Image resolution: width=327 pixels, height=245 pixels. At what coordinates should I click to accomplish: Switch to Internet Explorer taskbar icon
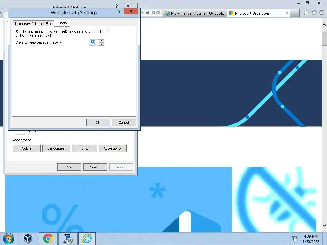(x=87, y=239)
